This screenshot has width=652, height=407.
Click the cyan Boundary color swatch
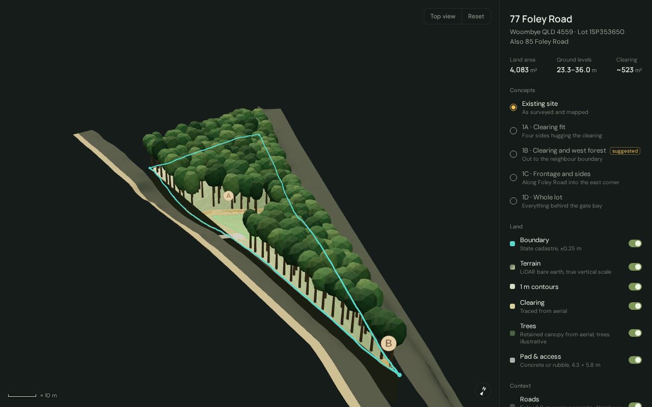click(512, 244)
